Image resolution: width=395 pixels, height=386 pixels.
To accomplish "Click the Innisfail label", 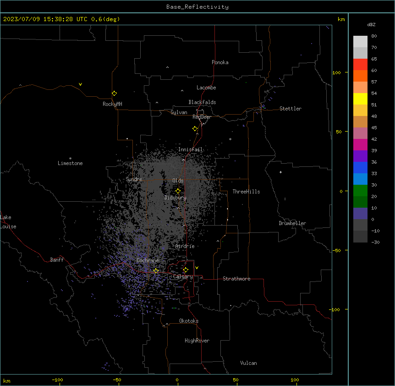I will coord(190,149).
